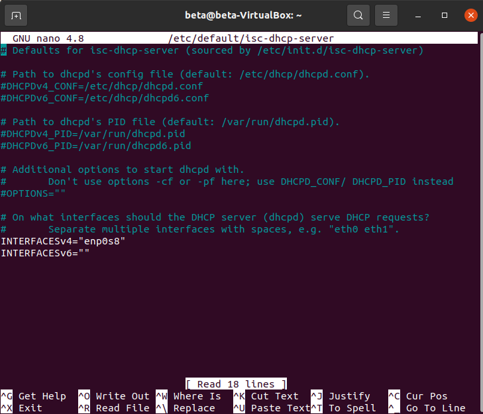Close the terminal window

(470, 15)
